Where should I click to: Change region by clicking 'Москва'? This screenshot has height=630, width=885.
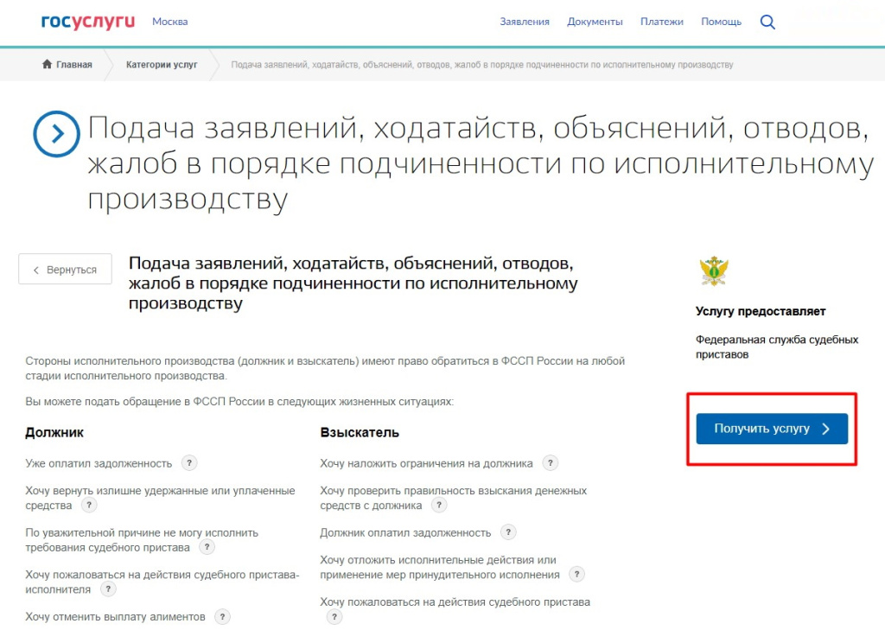[170, 22]
